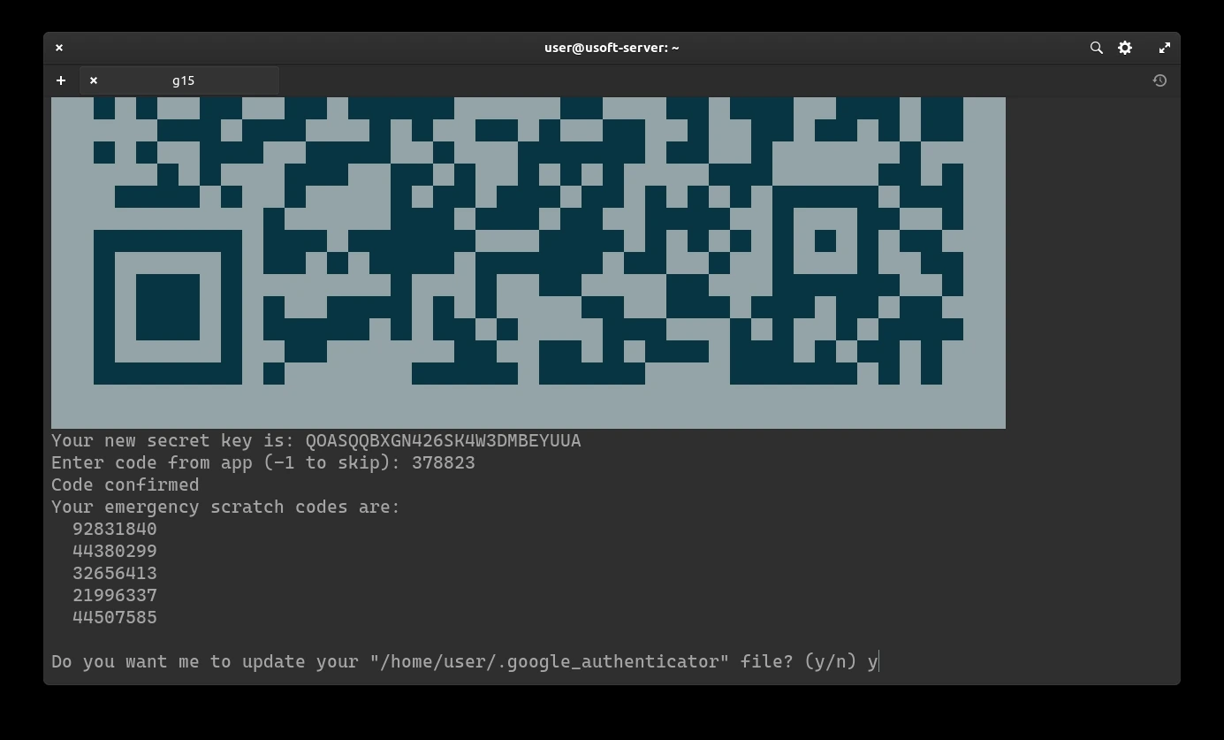
Task: Click the "/home/user/.google_authenticator" file path
Action: tap(550, 661)
